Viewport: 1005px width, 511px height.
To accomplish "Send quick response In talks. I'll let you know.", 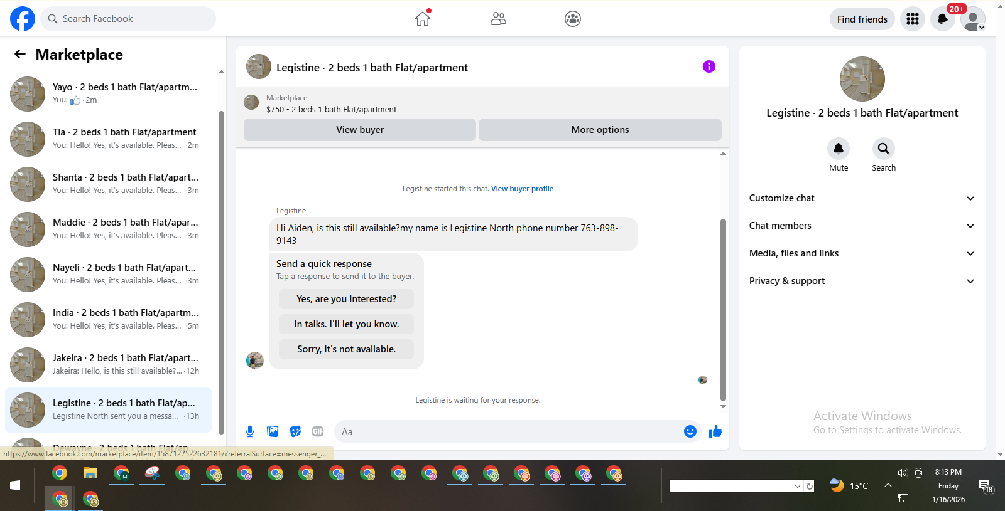I will coord(346,324).
